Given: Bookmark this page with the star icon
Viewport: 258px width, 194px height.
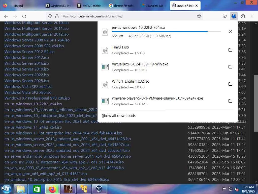Looking at the screenshot, I should pos(199,16).
